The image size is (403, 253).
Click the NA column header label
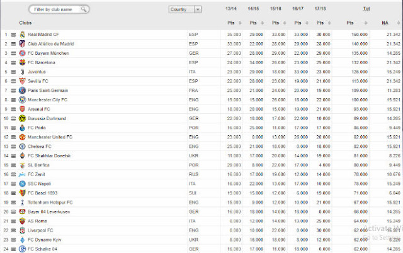(385, 23)
